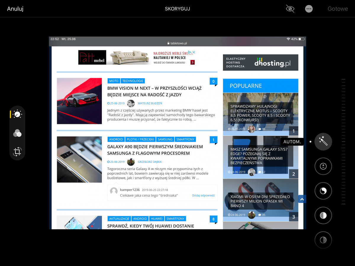Click the Wi-Fi status icon
The width and height of the screenshot is (355, 266).
288,39
